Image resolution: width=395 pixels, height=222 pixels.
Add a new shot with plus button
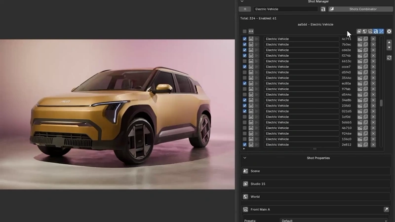pyautogui.click(x=245, y=9)
